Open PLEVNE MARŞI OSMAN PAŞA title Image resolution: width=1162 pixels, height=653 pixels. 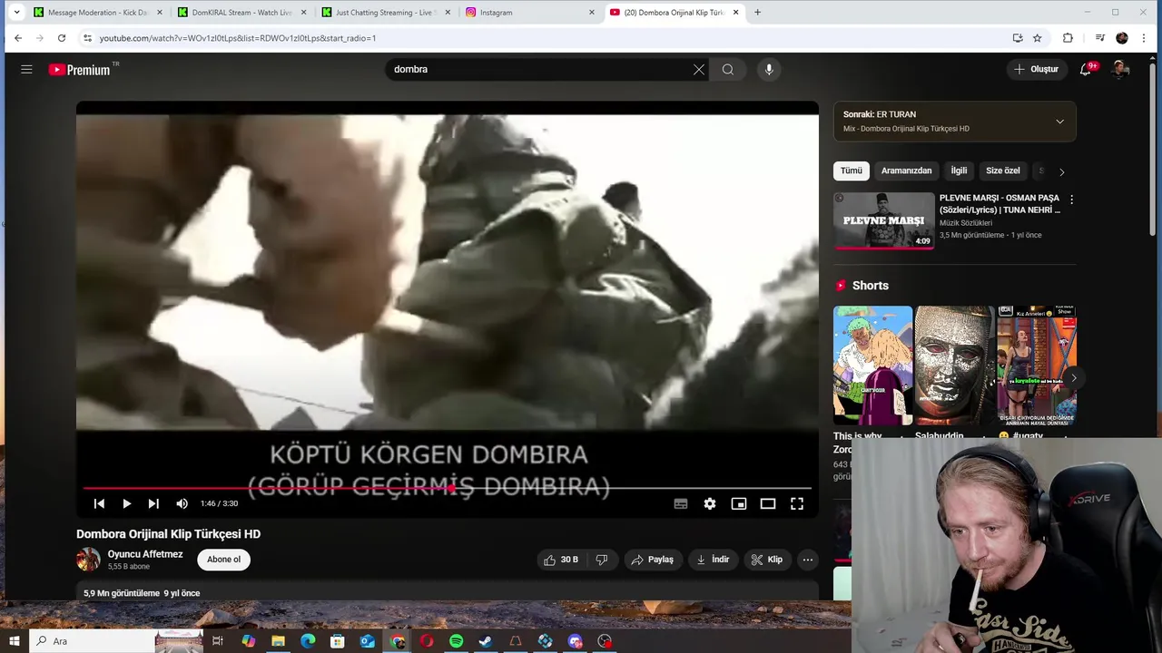pos(1000,203)
